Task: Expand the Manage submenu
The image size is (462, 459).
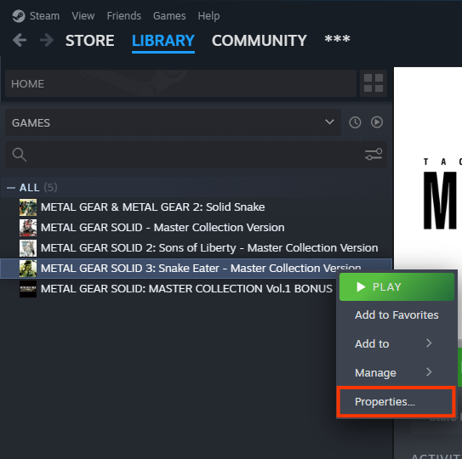Action: coord(396,373)
